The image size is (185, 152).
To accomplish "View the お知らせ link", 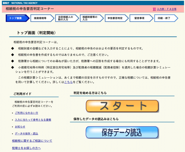I will click(x=20, y=127).
